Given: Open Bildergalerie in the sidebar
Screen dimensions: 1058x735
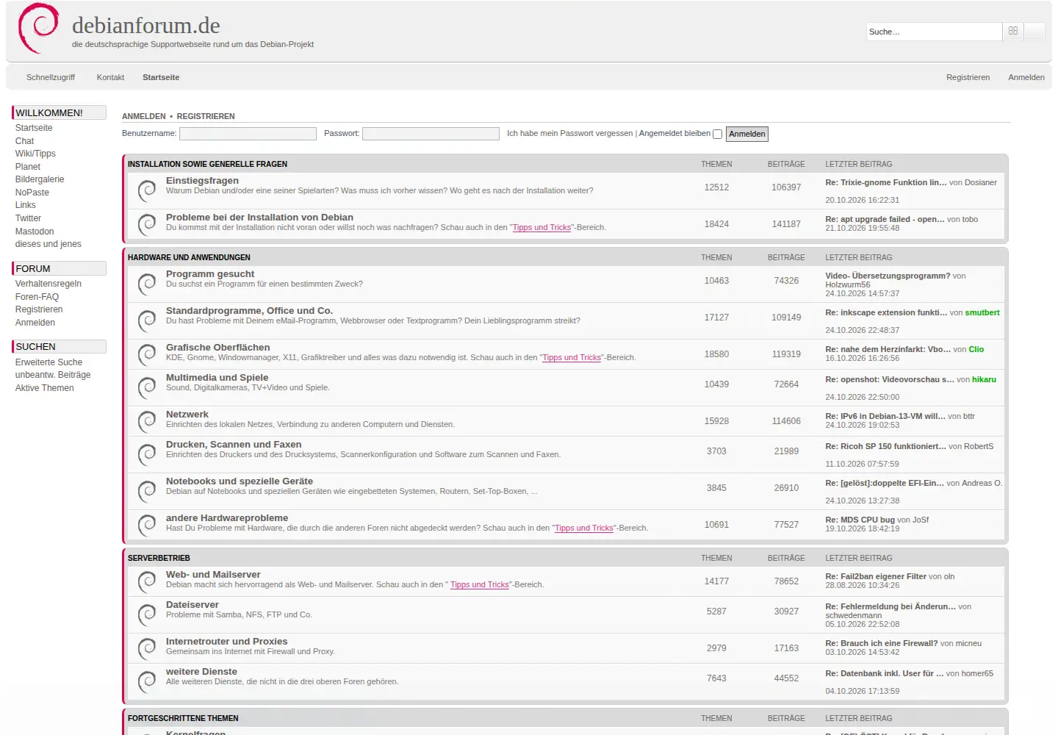Looking at the screenshot, I should 40,179.
